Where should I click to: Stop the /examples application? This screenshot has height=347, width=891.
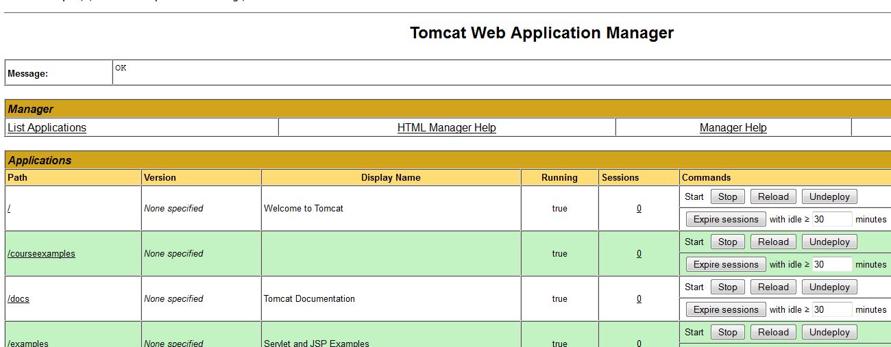(x=728, y=332)
